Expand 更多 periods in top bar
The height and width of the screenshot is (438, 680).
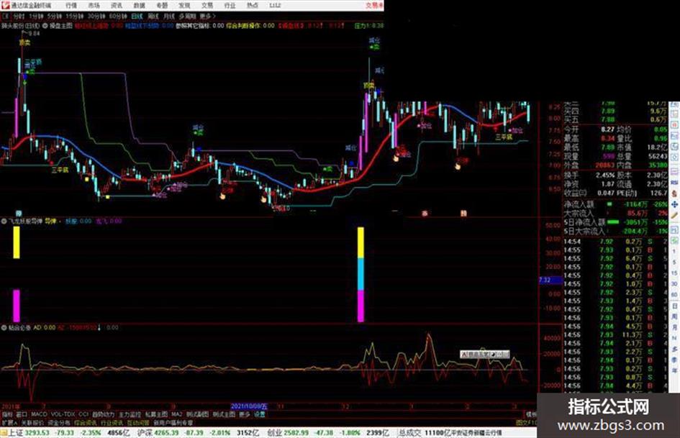click(207, 17)
